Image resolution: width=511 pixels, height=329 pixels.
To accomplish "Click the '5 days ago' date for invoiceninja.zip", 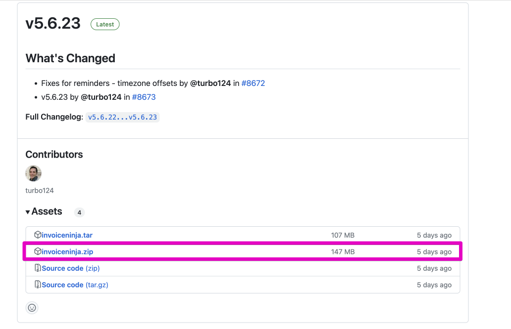I will 434,251.
